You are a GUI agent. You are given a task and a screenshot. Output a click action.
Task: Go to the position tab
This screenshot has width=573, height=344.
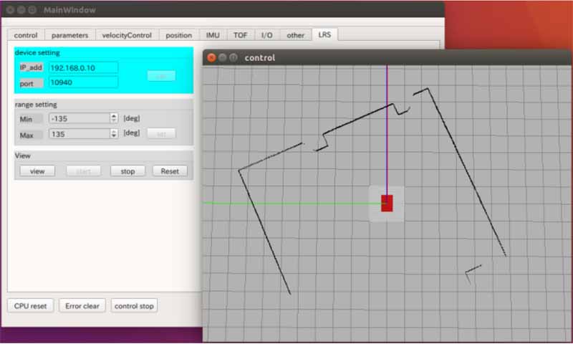point(178,35)
